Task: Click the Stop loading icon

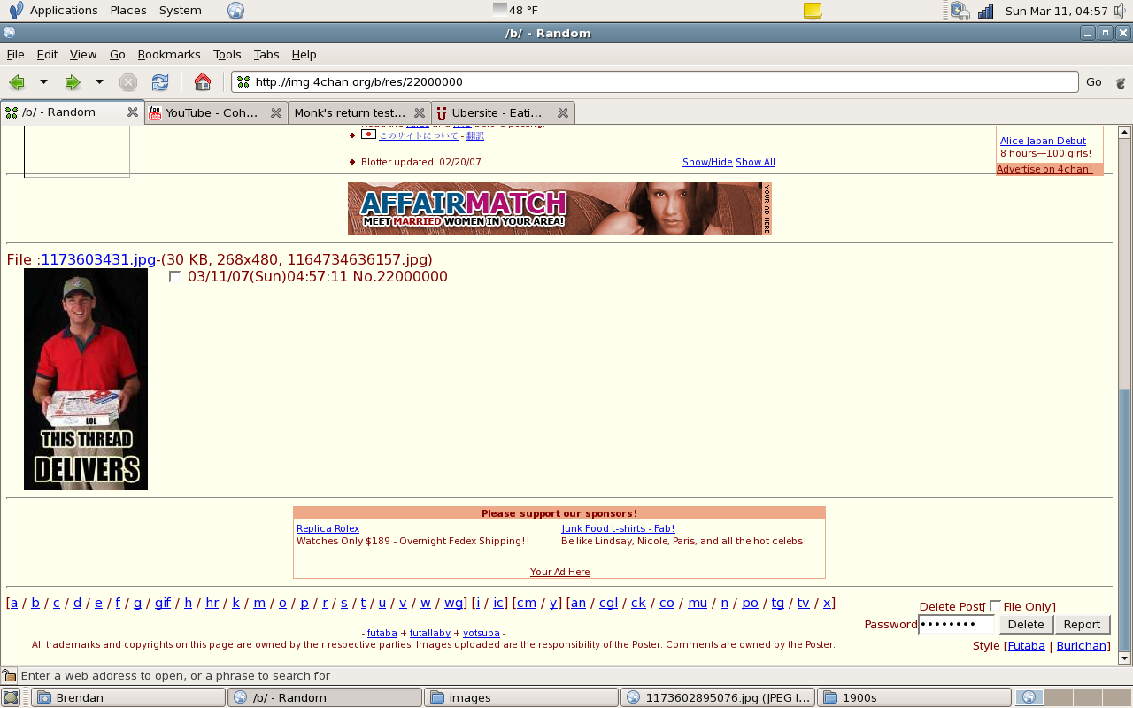Action: 128,82
